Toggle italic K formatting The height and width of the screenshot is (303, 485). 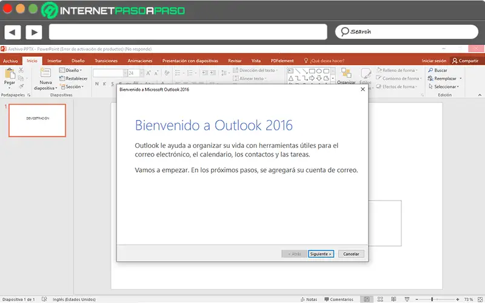(104, 84)
